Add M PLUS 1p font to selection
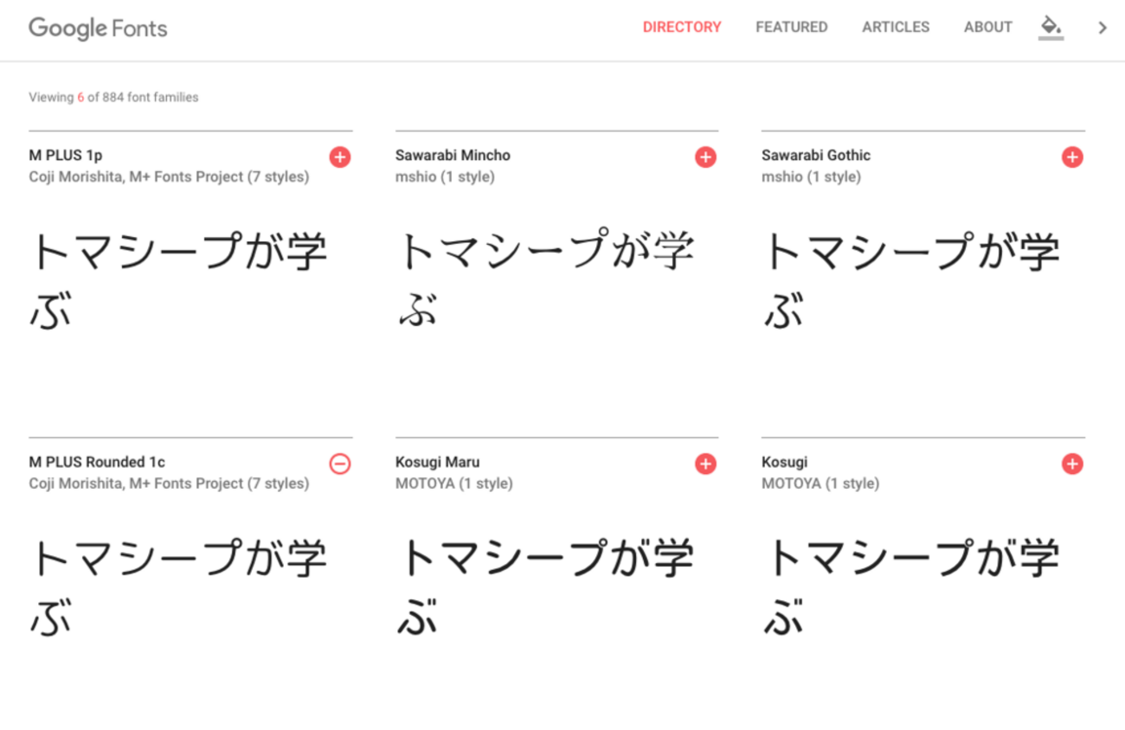Viewport: 1125px width, 730px height. pyautogui.click(x=340, y=157)
